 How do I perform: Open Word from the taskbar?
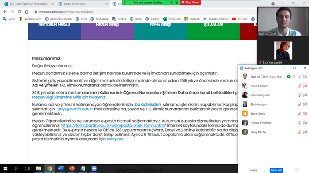tap(61, 169)
